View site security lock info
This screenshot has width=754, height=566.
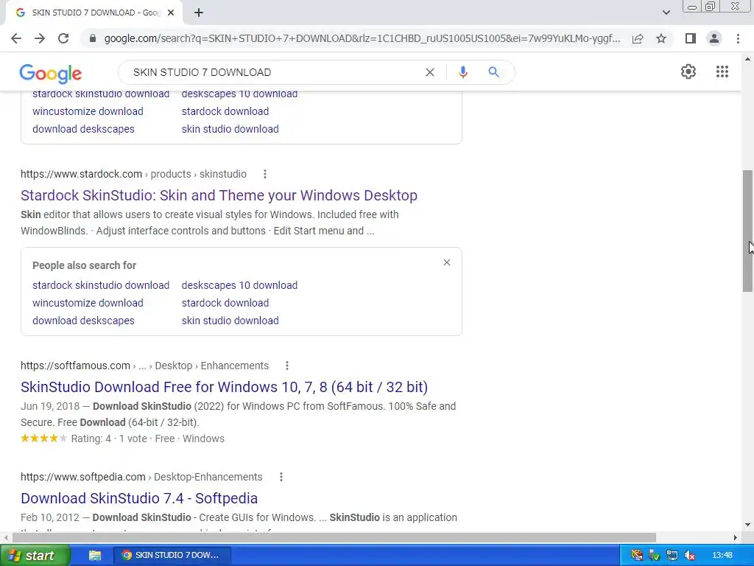(x=92, y=38)
